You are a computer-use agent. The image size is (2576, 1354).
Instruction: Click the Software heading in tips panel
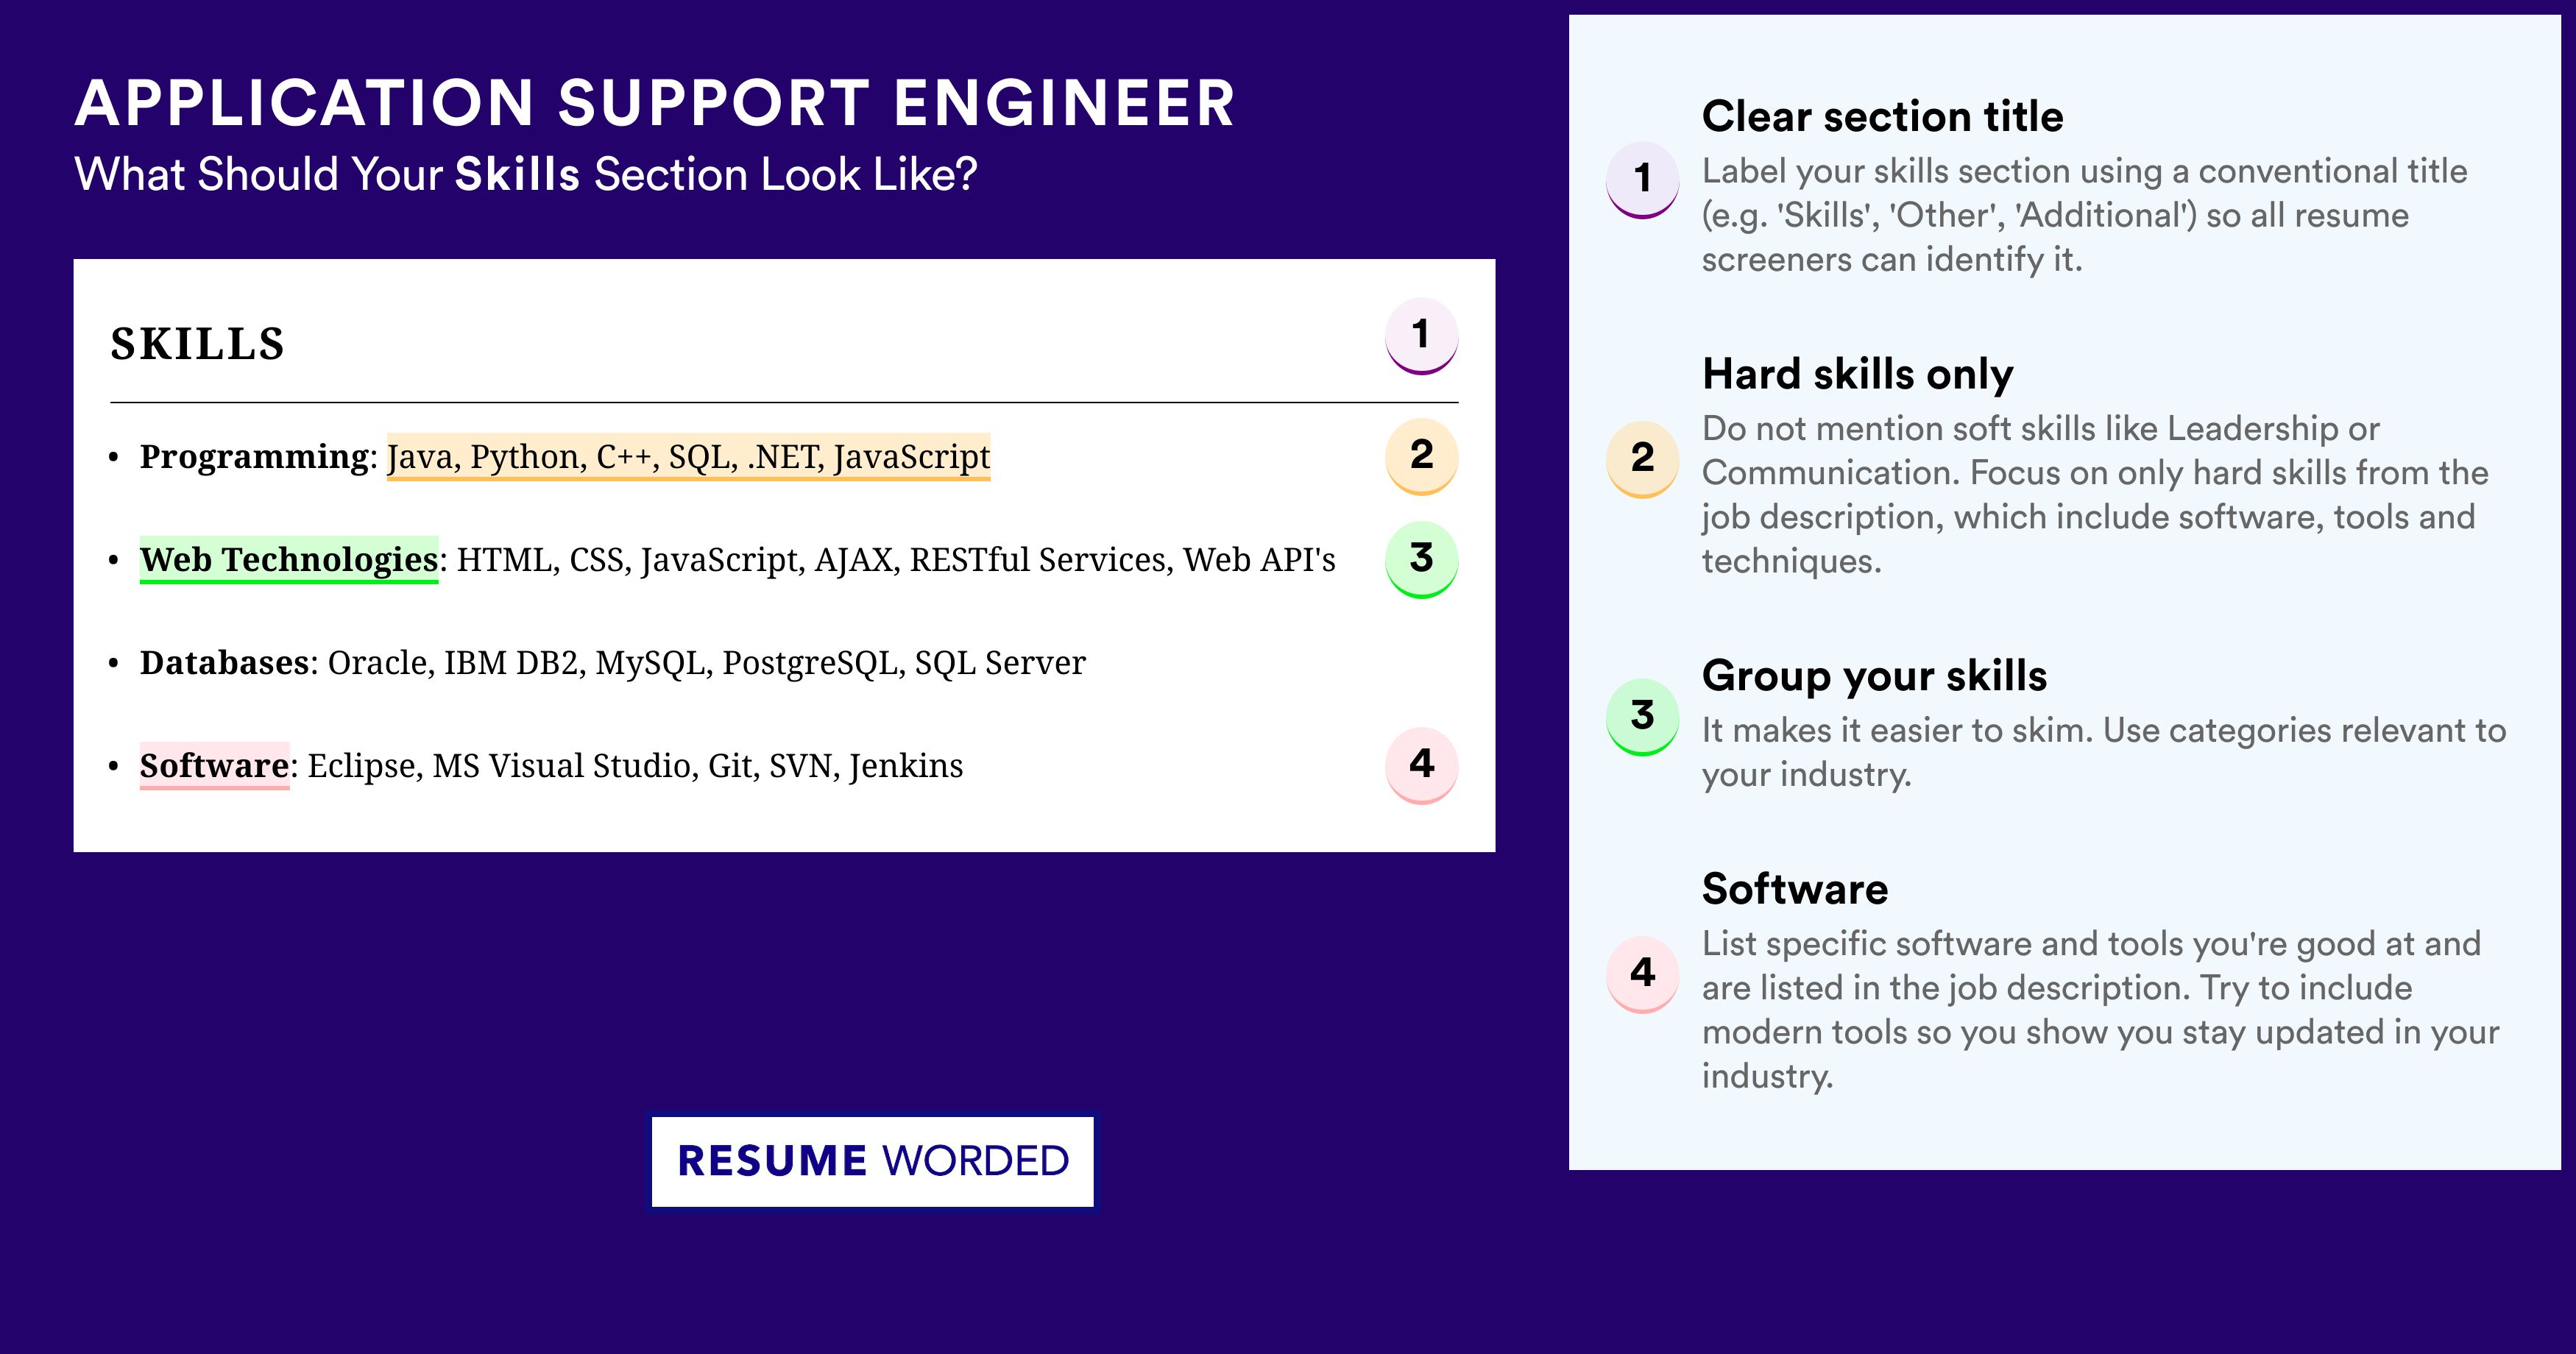tap(1795, 889)
